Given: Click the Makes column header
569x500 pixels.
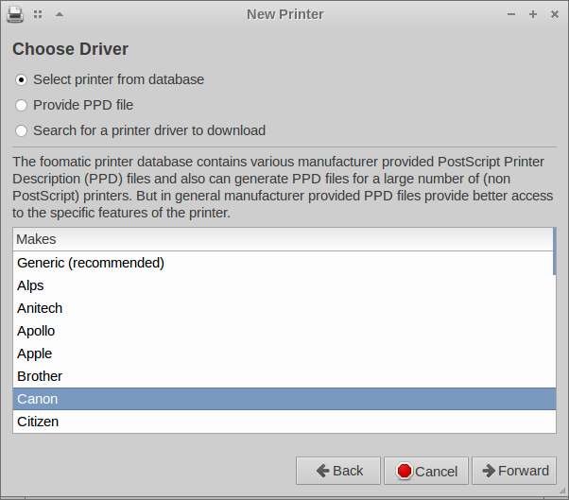Looking at the screenshot, I should 282,239.
